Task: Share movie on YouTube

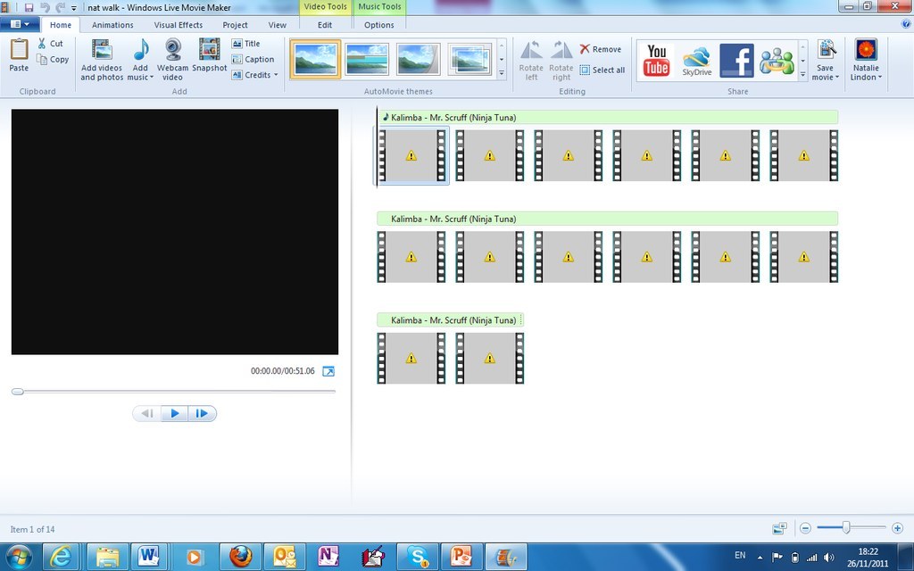Action: point(656,60)
